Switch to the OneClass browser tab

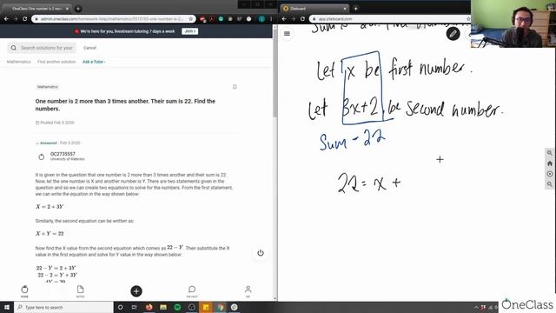pyautogui.click(x=36, y=9)
